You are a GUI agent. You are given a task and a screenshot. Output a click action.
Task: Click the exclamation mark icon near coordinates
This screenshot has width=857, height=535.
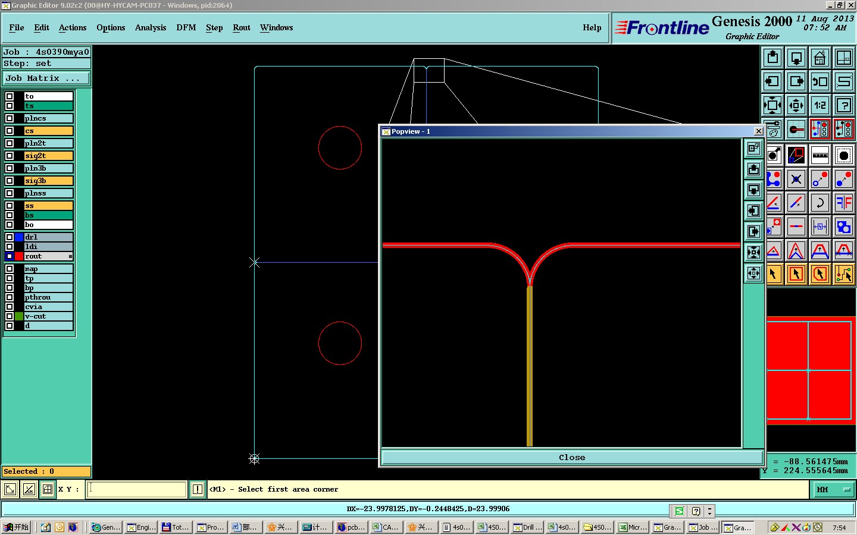pyautogui.click(x=198, y=489)
